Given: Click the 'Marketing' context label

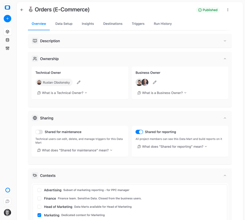Looking at the screenshot, I should [52, 215].
